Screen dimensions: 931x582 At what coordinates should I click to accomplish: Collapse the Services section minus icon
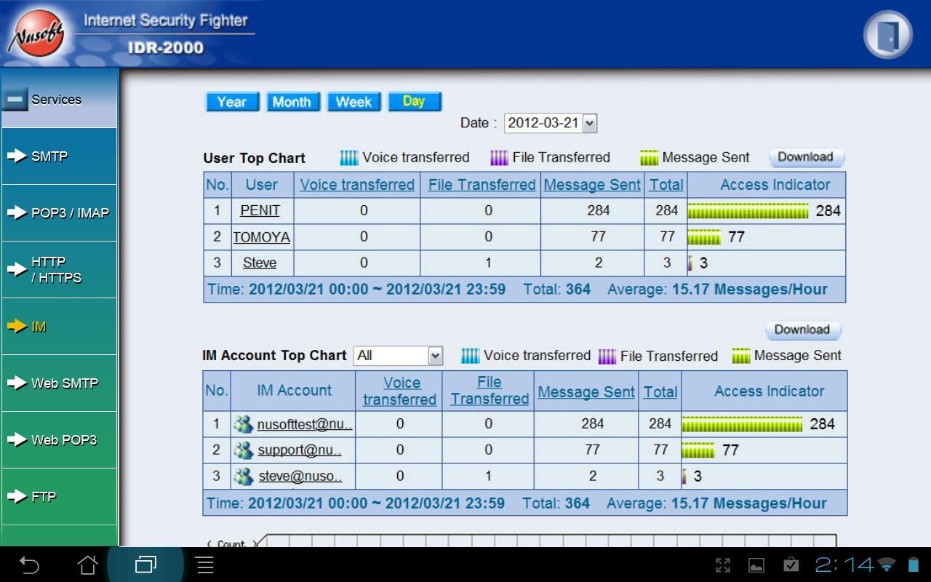[15, 99]
